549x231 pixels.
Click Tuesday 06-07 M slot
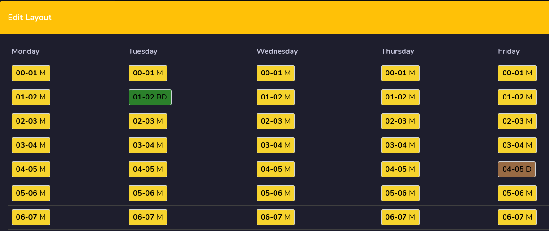(148, 217)
